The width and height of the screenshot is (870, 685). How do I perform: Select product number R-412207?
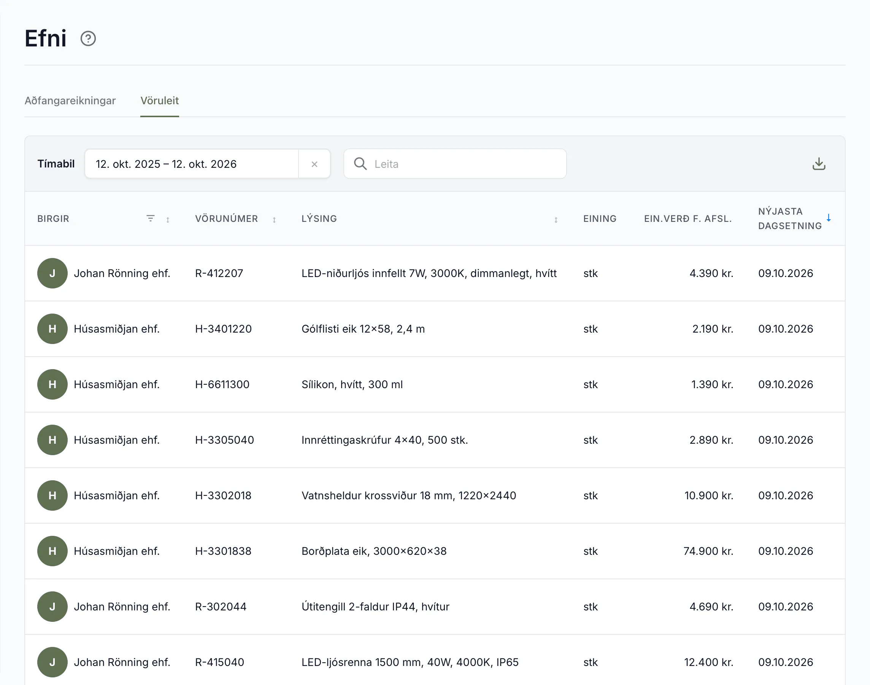click(219, 273)
